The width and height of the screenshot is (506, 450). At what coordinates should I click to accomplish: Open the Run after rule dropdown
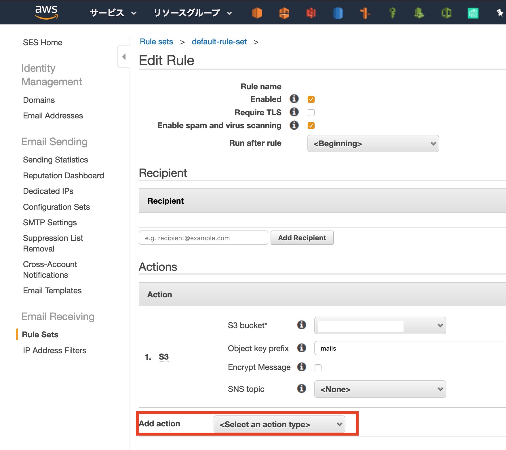click(x=373, y=143)
